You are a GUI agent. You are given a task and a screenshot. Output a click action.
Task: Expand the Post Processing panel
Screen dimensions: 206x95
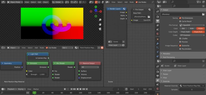(x=169, y=57)
